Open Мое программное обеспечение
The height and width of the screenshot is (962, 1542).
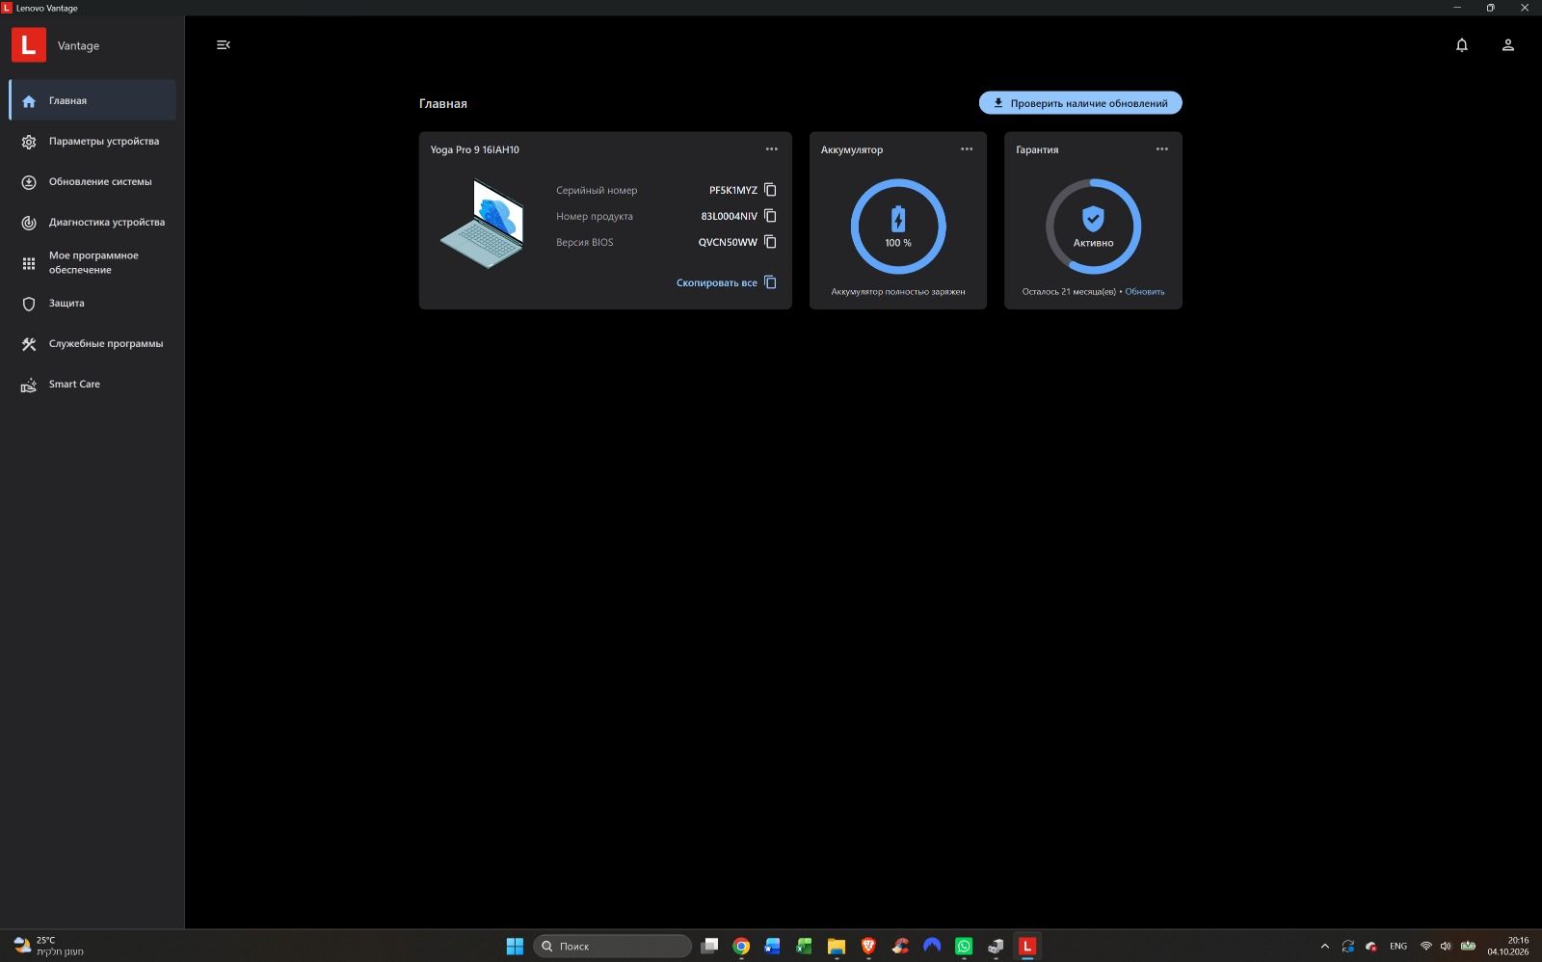[x=93, y=262]
